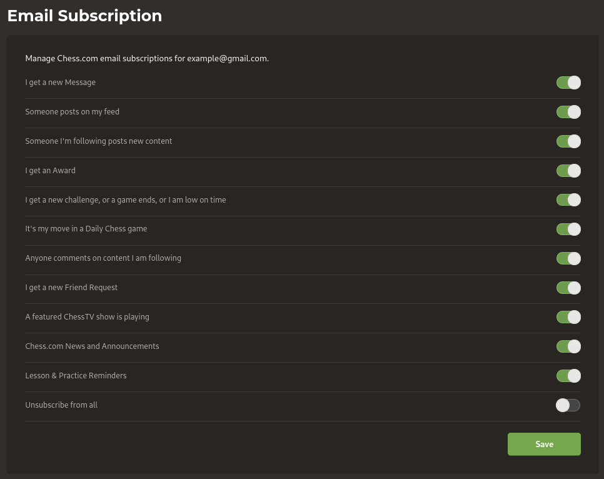The width and height of the screenshot is (604, 479).
Task: Turn off News and Announcements toggle
Action: 568,346
